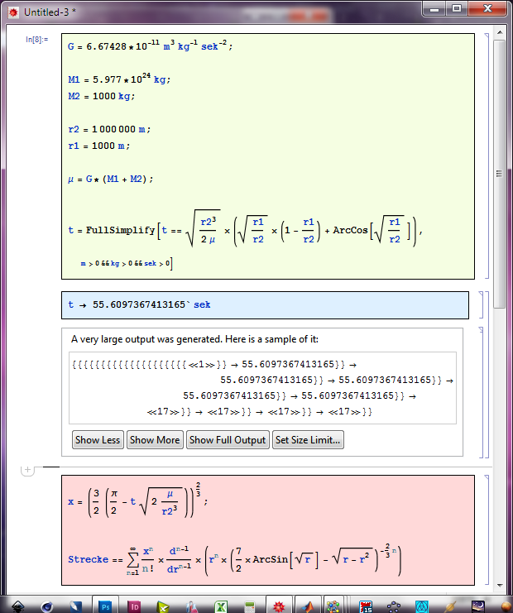Click the In[8] cell label
Screen dimensions: 513x613
38,40
